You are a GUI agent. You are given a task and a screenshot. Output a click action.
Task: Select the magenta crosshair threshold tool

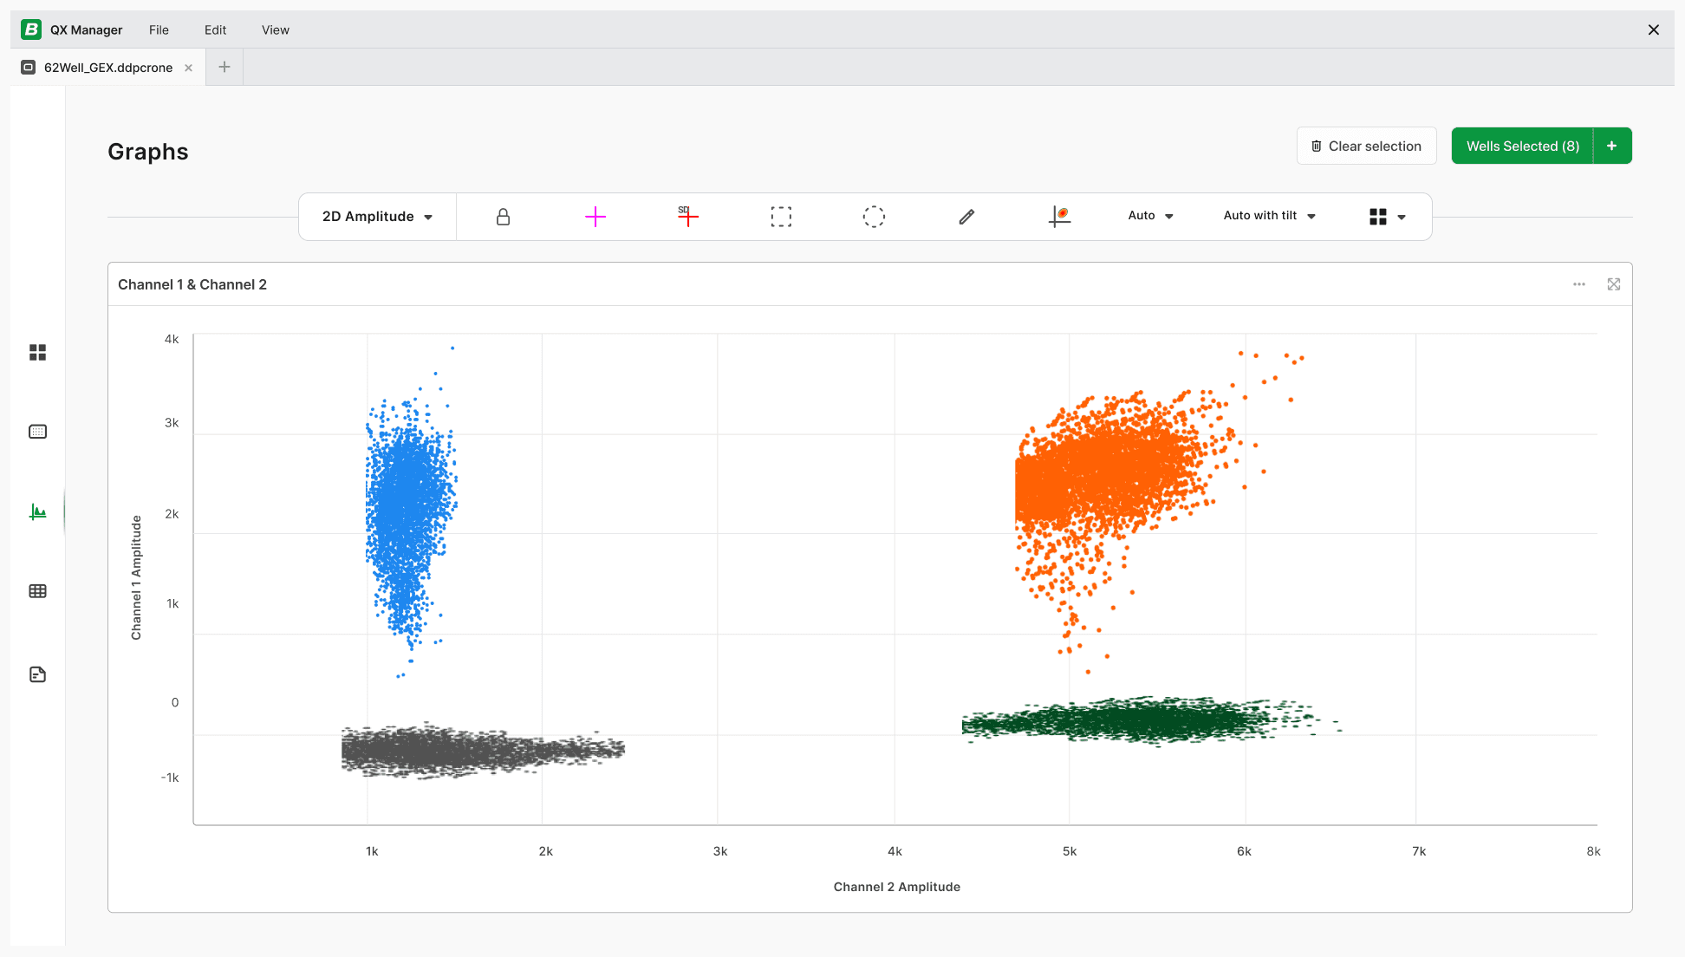(595, 217)
